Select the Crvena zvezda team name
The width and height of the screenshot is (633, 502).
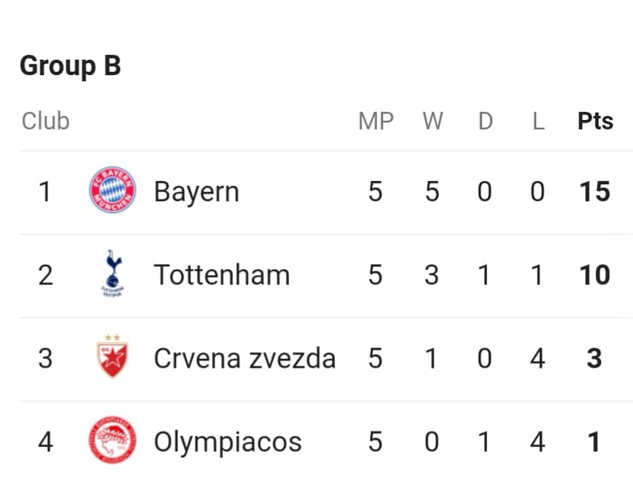coord(244,358)
